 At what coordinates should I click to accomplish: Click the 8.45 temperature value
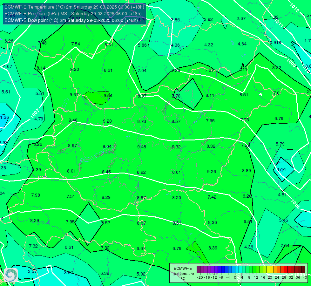[106, 172]
